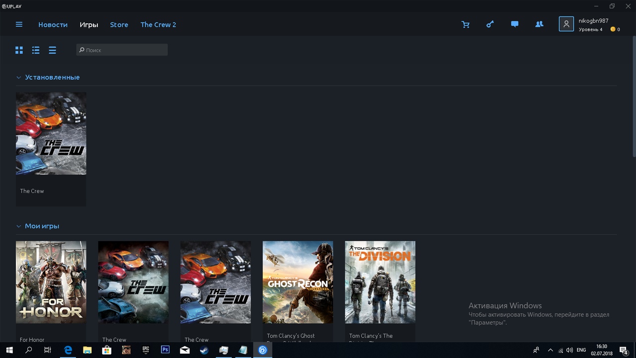The image size is (636, 358).
Task: Open the Windows notification center
Action: (625, 350)
